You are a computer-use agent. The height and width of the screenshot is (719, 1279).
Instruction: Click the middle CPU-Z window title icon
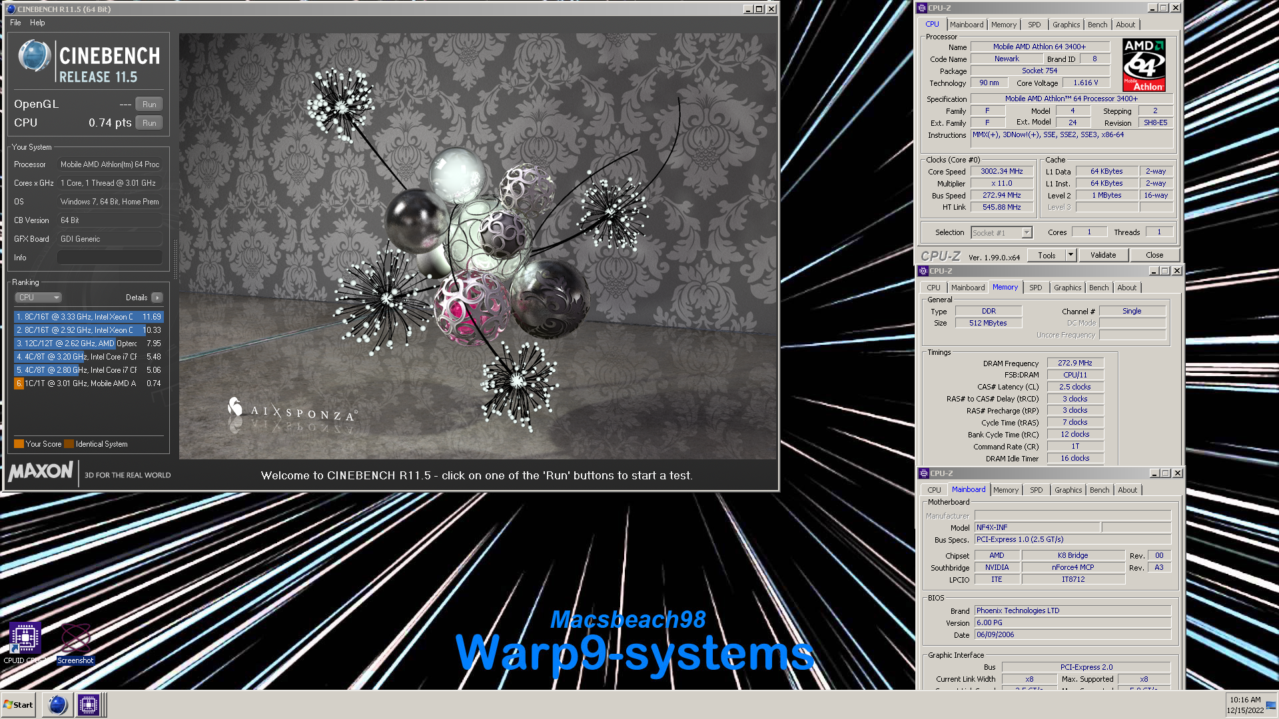point(923,271)
